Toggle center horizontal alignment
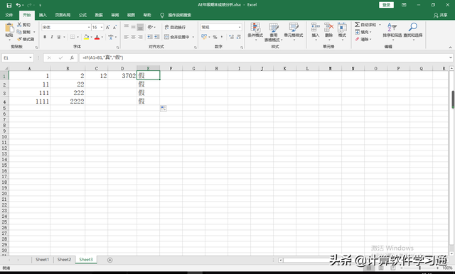 click(x=133, y=37)
